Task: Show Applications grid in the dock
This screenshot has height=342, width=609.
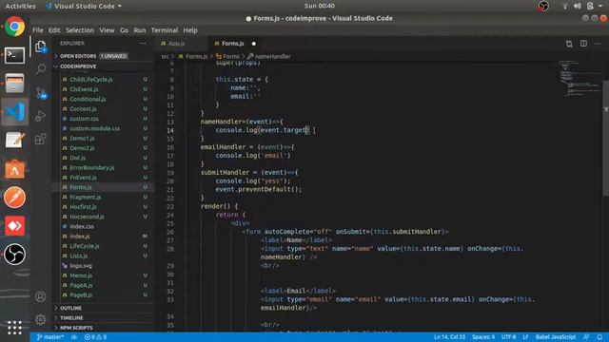Action: click(15, 327)
